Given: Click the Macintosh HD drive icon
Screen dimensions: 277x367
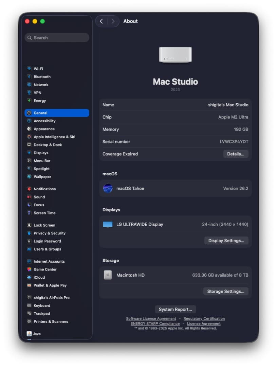Looking at the screenshot, I should (108, 275).
